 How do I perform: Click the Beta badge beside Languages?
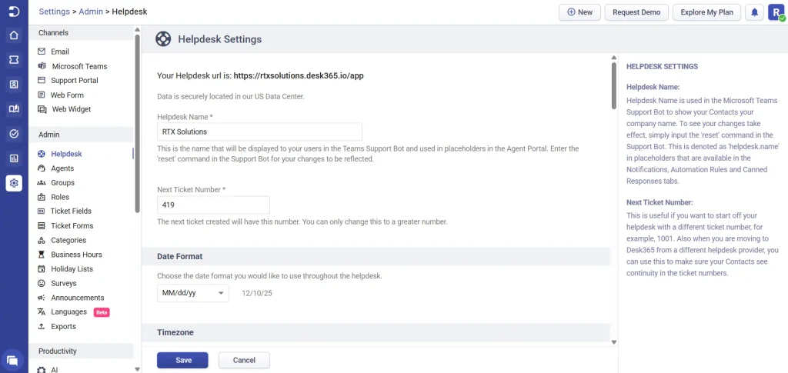tap(102, 312)
